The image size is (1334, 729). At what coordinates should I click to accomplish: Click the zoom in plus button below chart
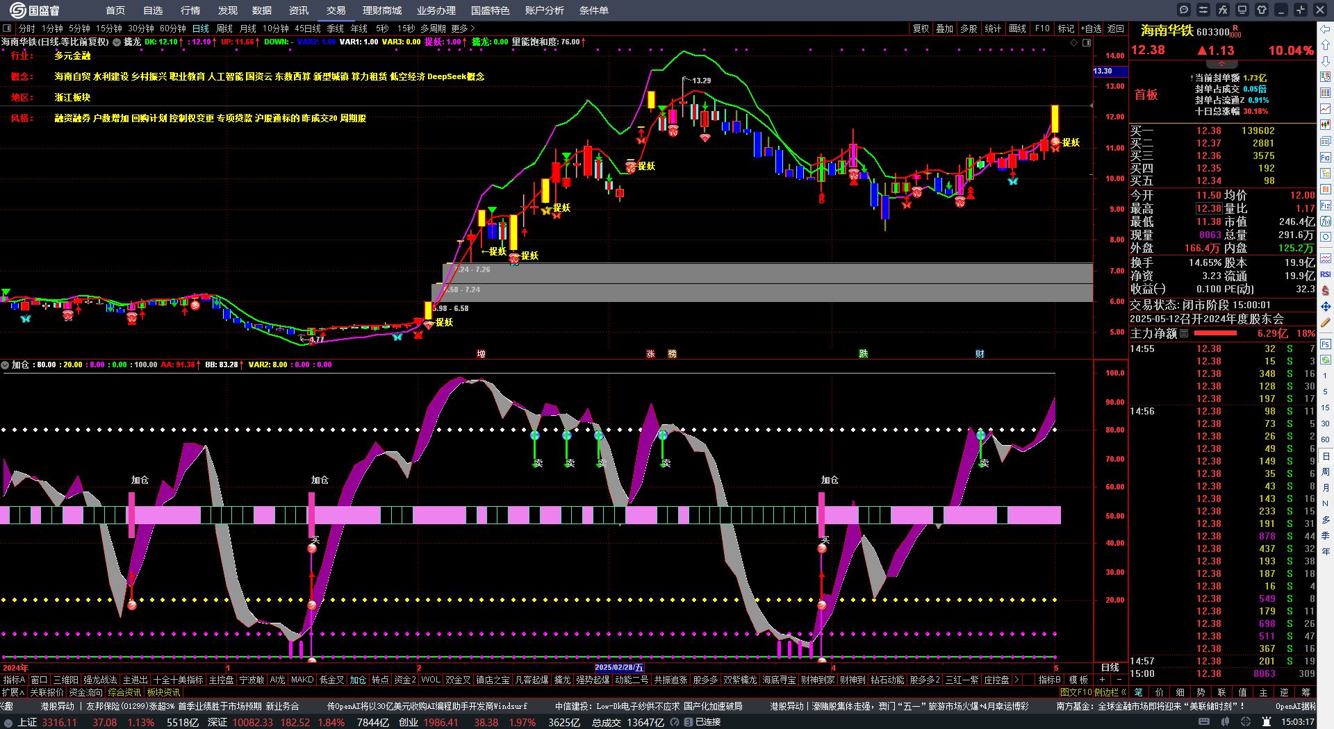(1102, 680)
